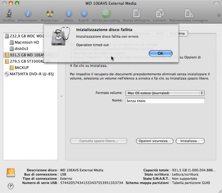Open Opzioni sicurezza settings
This screenshot has height=193, width=222.
point(155,141)
